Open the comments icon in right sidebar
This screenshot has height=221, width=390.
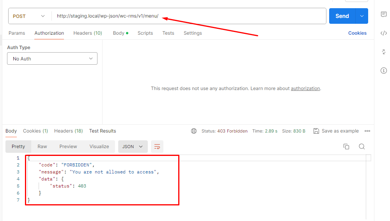[x=383, y=14]
